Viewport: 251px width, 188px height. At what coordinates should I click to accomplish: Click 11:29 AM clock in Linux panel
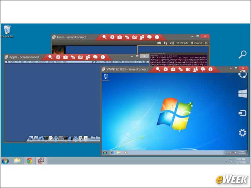pyautogui.click(x=182, y=43)
